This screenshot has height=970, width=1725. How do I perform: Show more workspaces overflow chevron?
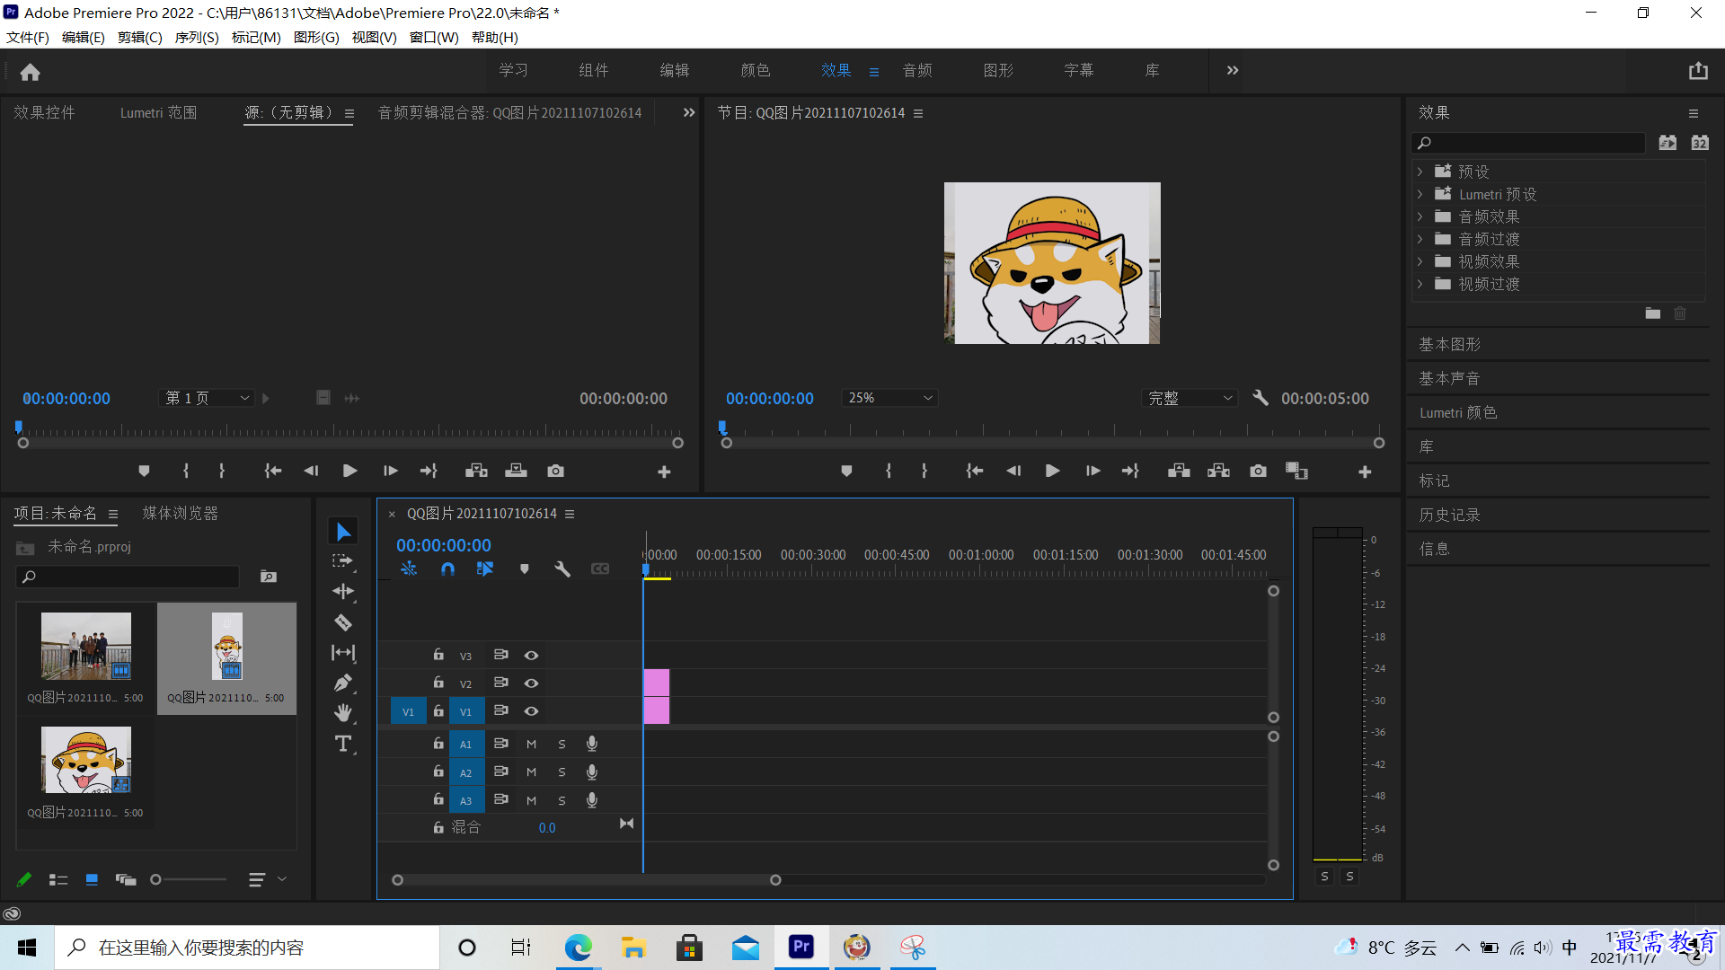point(1233,70)
